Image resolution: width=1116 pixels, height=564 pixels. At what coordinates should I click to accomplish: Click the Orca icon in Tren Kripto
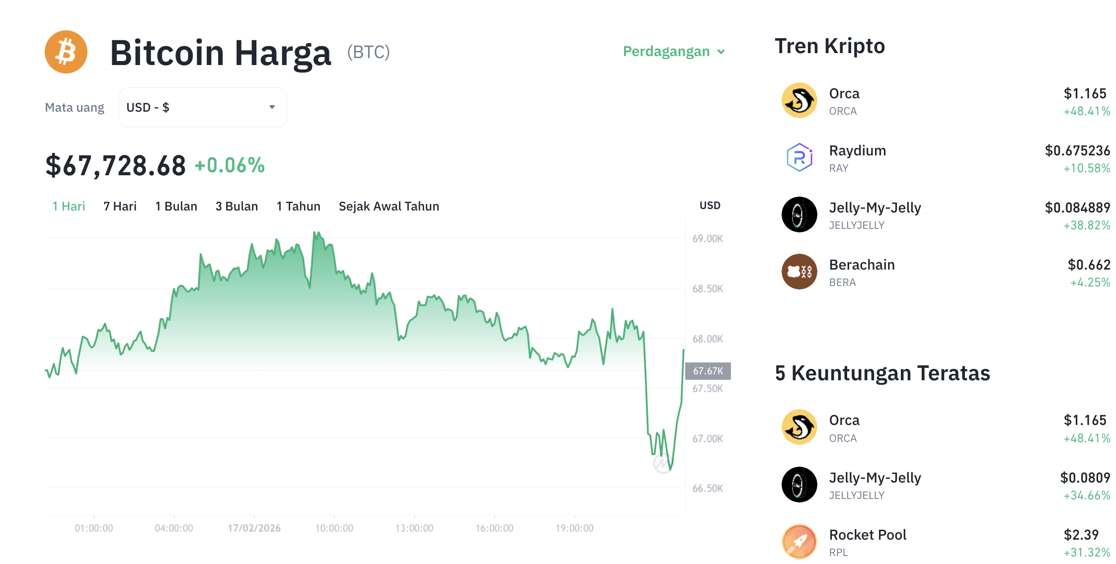[x=798, y=100]
